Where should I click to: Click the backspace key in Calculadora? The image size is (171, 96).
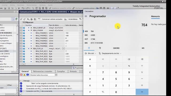[142, 59]
